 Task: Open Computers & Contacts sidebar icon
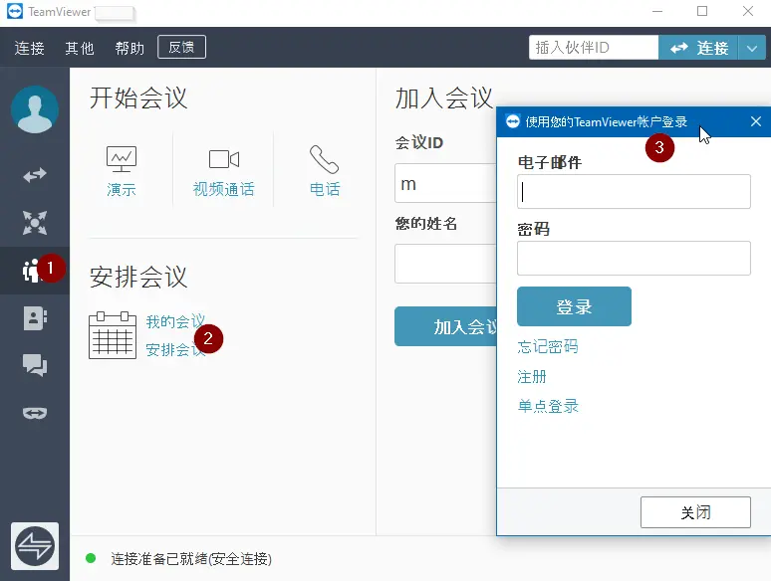(x=35, y=318)
